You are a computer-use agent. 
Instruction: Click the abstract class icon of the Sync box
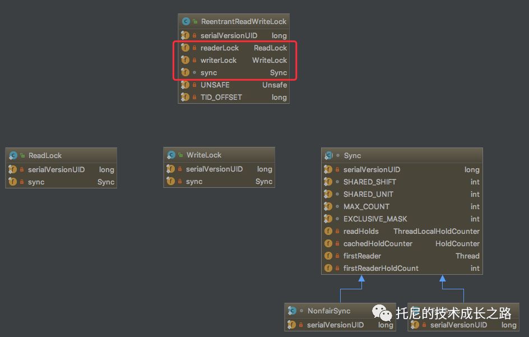(328, 156)
